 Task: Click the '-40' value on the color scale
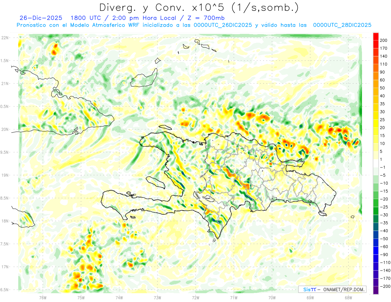coord(384,231)
